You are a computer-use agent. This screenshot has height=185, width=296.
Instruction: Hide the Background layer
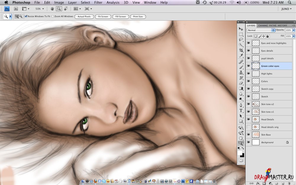tap(248, 142)
